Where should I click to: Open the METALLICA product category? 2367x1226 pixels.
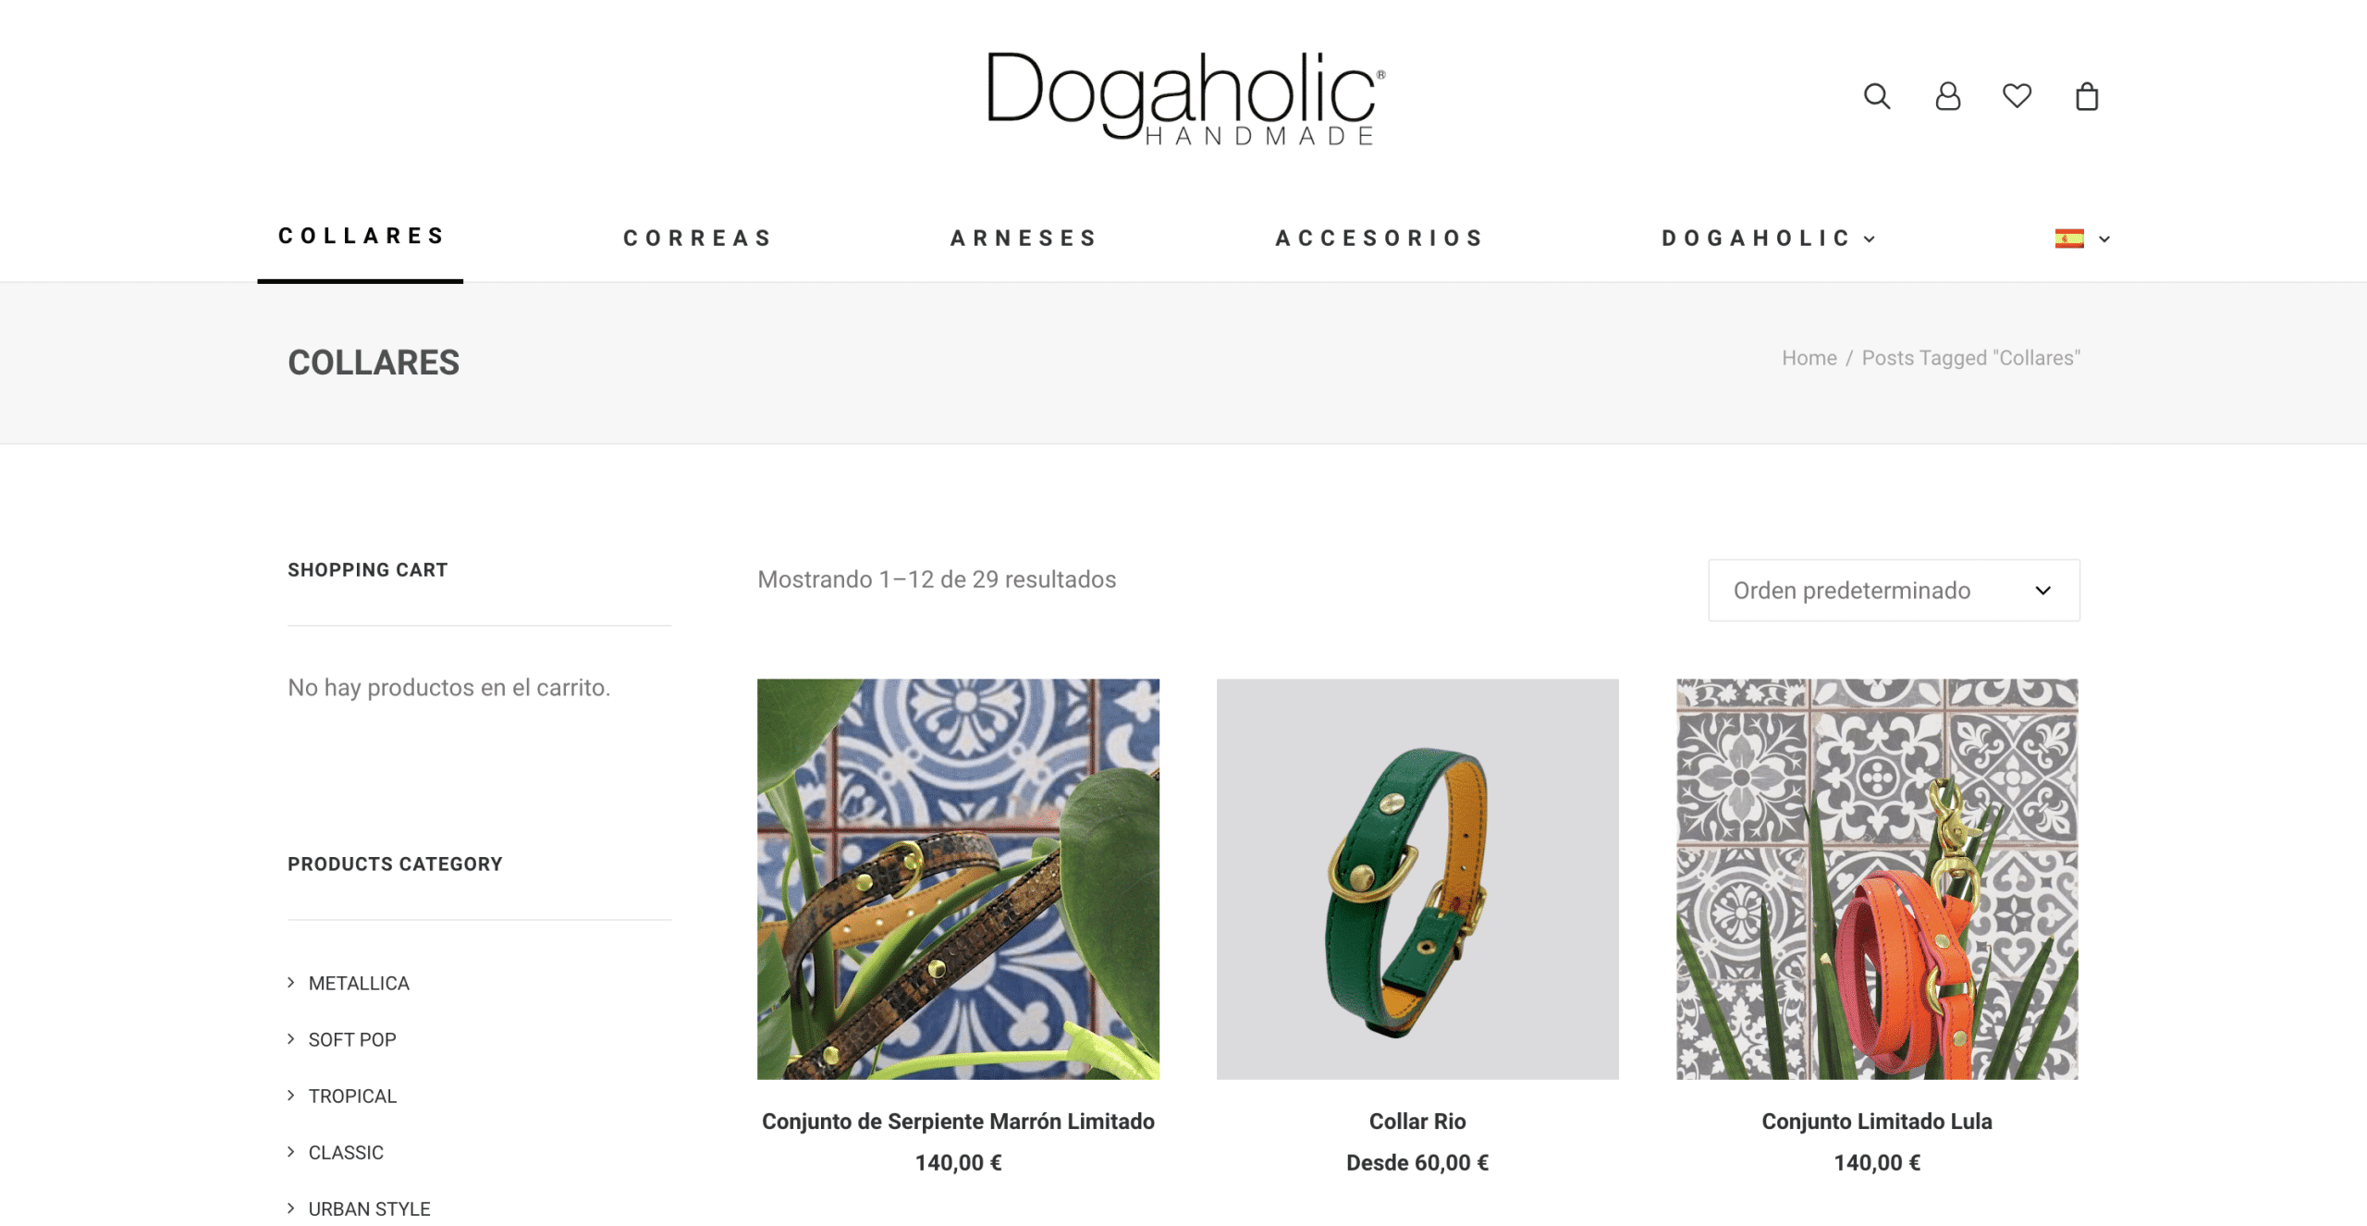(x=359, y=983)
